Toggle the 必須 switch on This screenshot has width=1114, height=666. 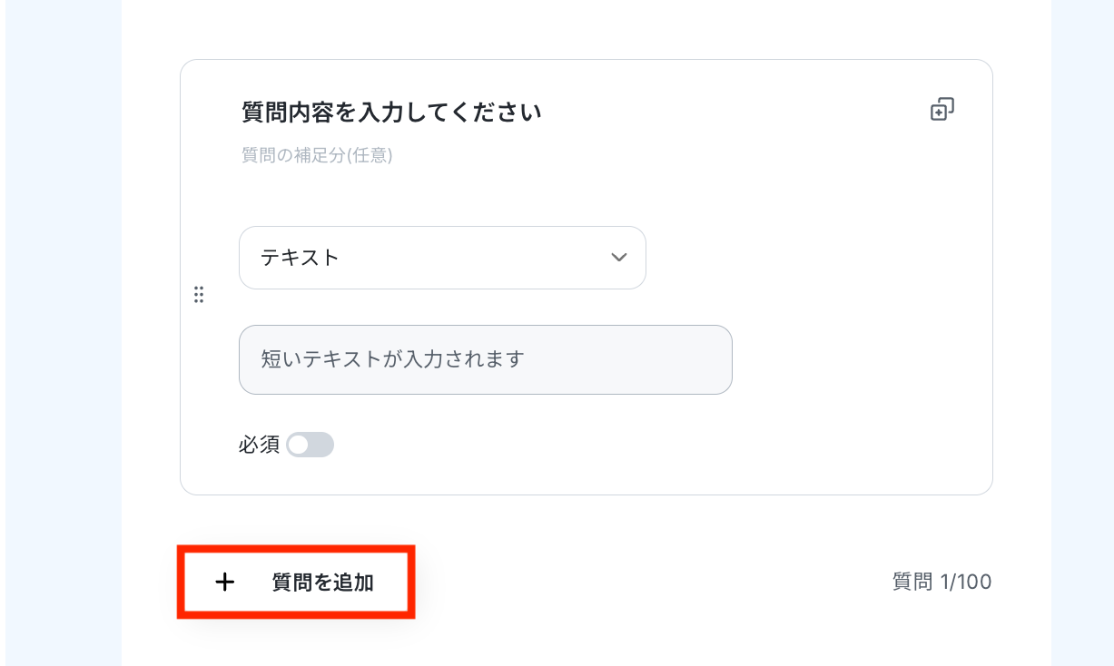click(311, 445)
